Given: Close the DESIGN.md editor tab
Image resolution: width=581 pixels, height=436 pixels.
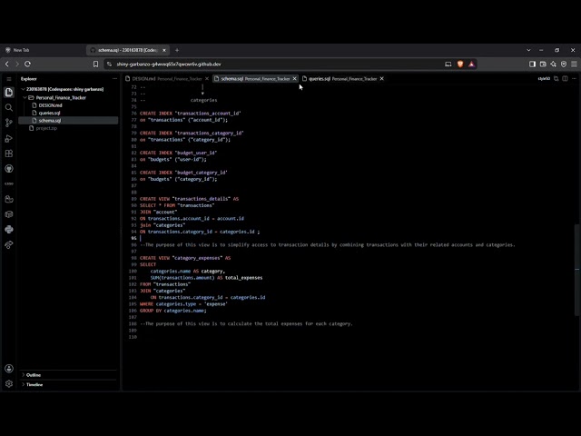Looking at the screenshot, I should click(x=207, y=79).
